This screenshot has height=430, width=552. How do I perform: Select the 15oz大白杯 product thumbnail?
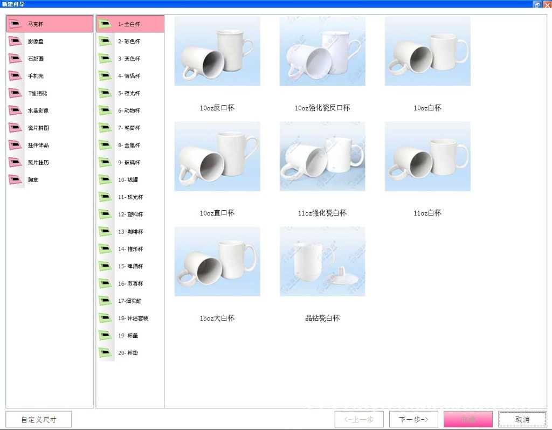coord(217,261)
